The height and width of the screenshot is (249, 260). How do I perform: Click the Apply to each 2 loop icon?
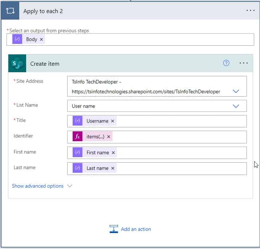[x=10, y=11]
